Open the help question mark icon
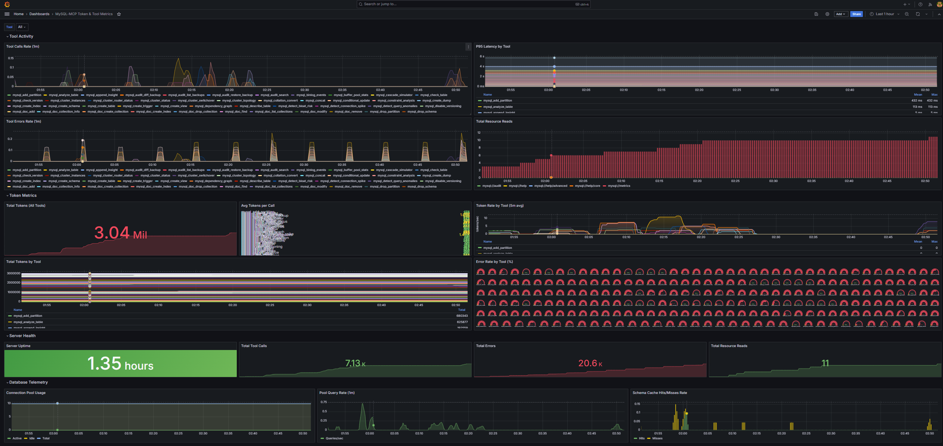Viewport: 943px width, 446px height. click(920, 4)
